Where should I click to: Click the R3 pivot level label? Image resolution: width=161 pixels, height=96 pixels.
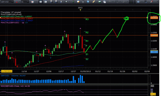87,19
